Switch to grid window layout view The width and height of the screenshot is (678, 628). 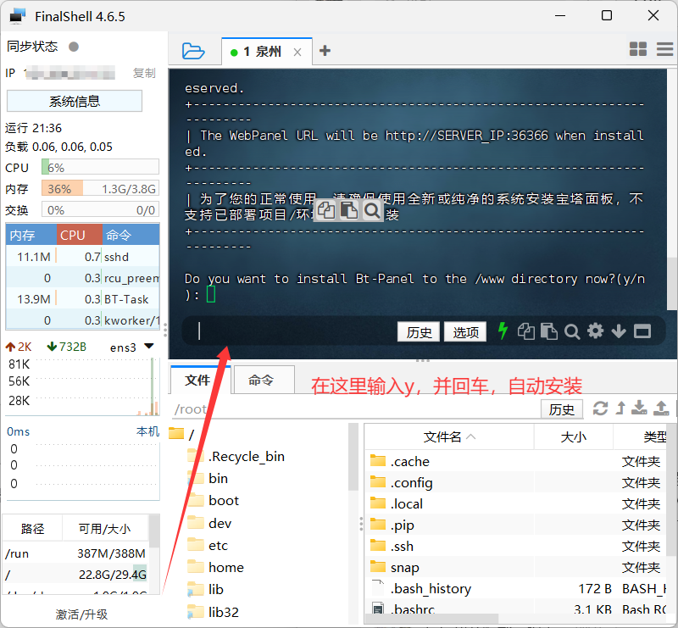[638, 49]
